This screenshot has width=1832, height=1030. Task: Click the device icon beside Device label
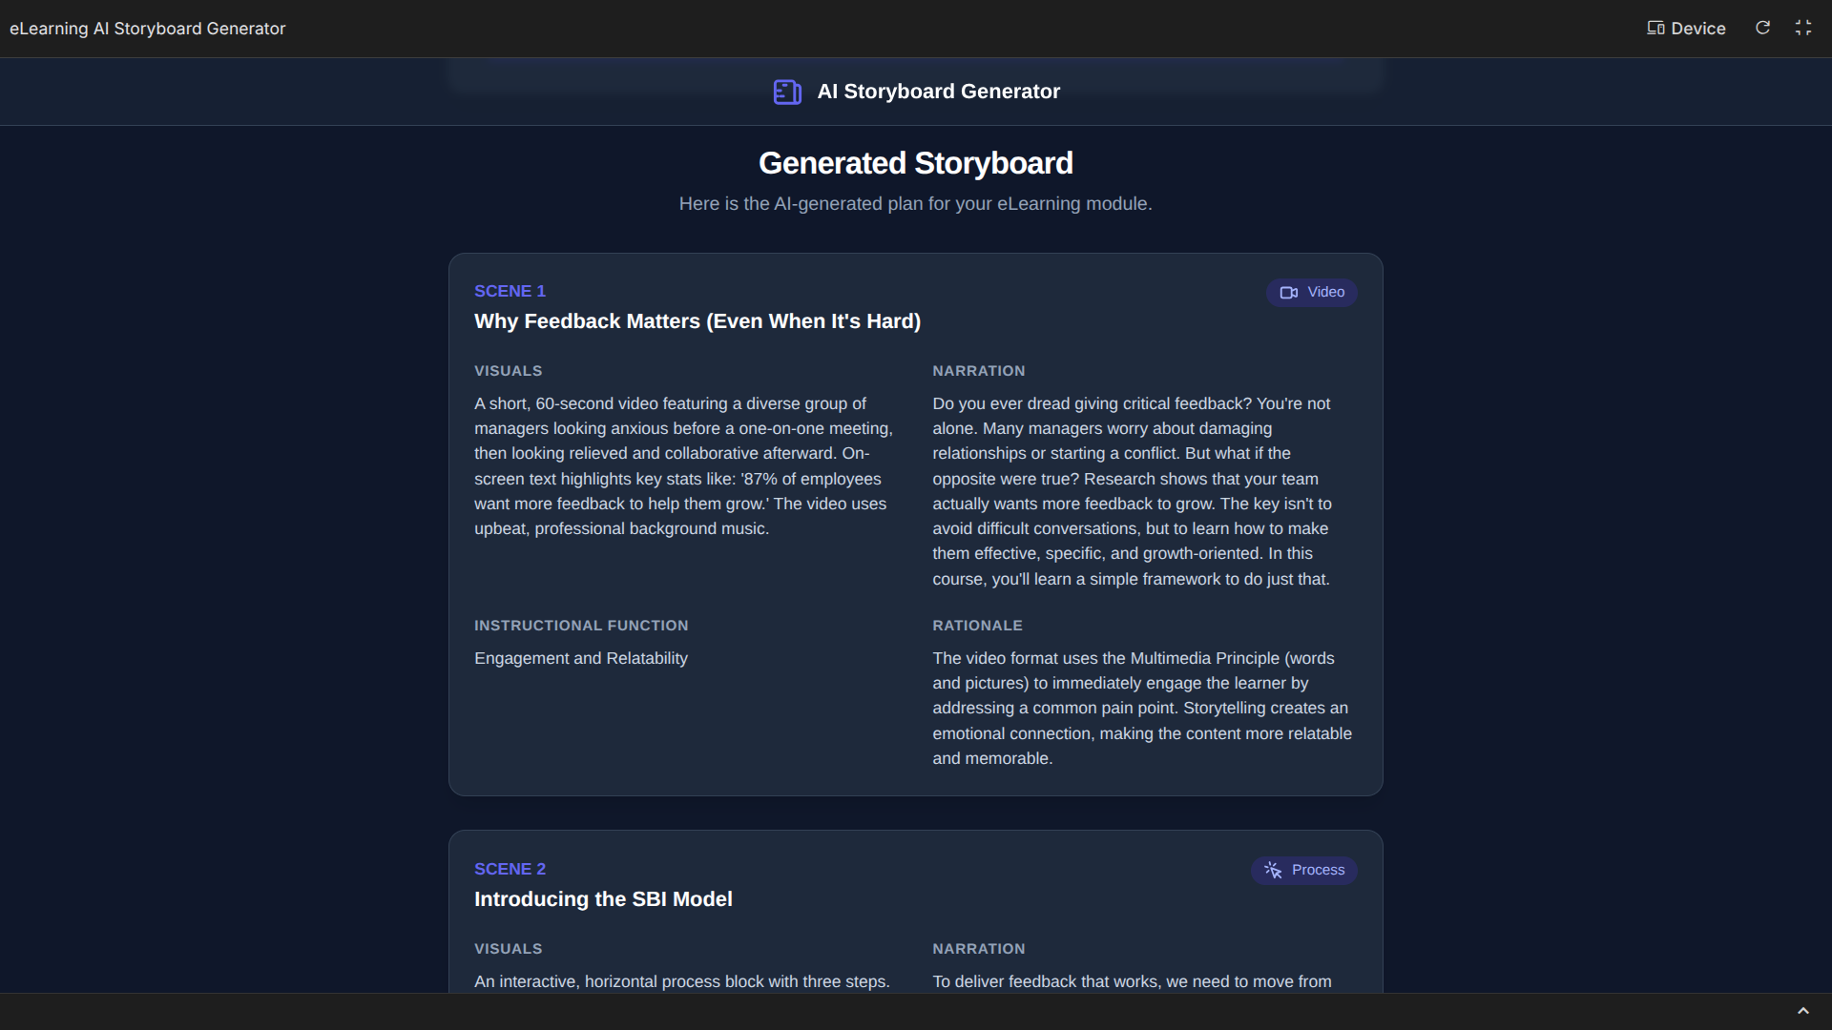(x=1655, y=28)
